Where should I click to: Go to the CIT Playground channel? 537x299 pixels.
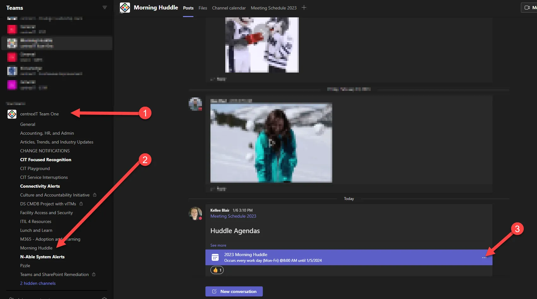35,168
